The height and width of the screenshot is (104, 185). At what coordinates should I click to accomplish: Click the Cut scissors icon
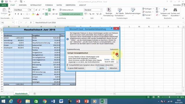(x=9, y=9)
